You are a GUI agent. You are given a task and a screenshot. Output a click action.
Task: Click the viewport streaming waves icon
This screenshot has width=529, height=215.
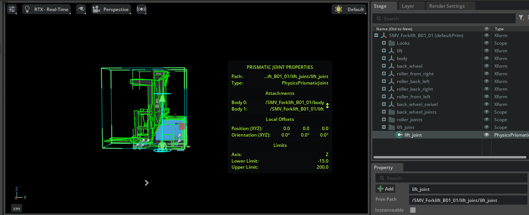pos(141,9)
